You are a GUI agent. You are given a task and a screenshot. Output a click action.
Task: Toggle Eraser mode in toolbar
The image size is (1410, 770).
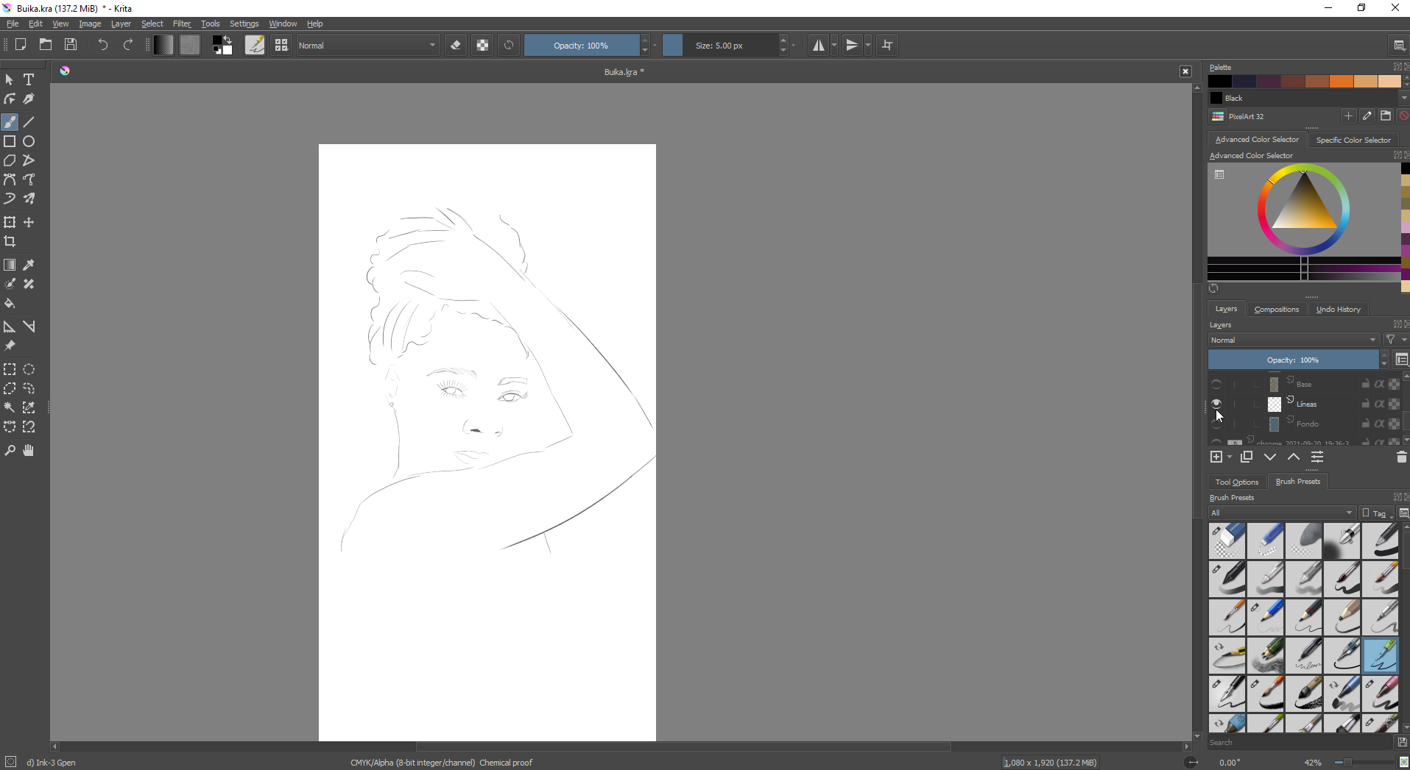pos(456,45)
